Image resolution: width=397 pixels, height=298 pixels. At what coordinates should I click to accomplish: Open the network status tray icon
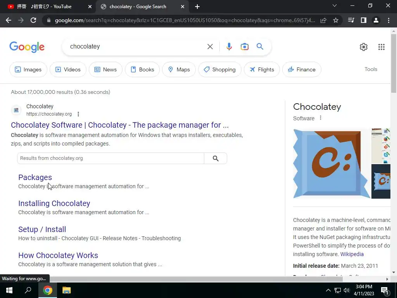(x=337, y=290)
